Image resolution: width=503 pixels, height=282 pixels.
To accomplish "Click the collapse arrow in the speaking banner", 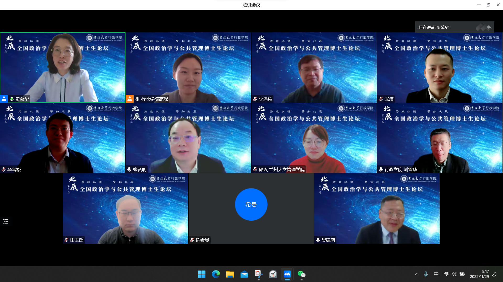I will [x=489, y=27].
